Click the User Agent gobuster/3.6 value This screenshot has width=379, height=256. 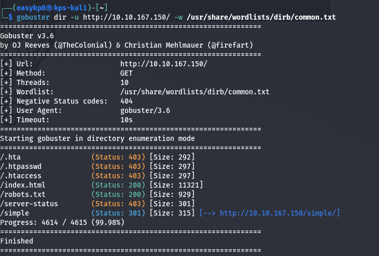tap(145, 110)
